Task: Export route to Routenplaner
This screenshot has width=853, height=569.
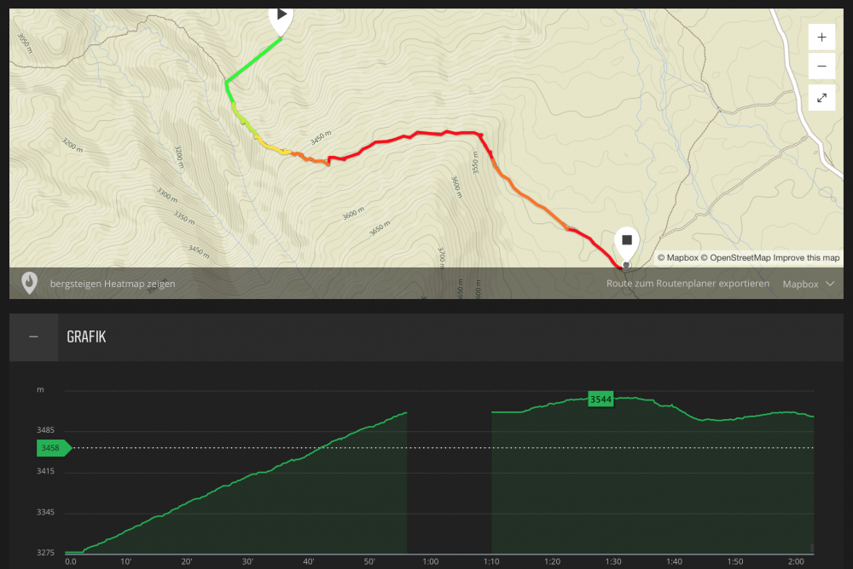Action: pyautogui.click(x=688, y=284)
